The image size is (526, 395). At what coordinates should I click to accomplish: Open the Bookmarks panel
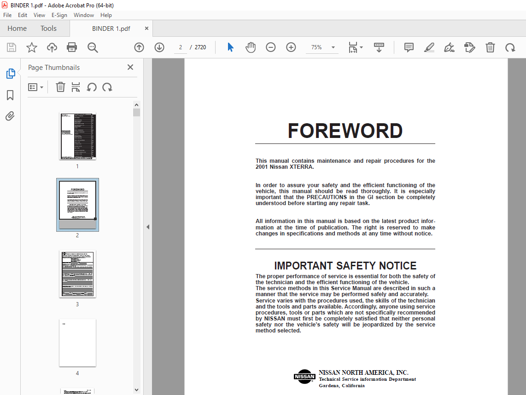tap(10, 95)
